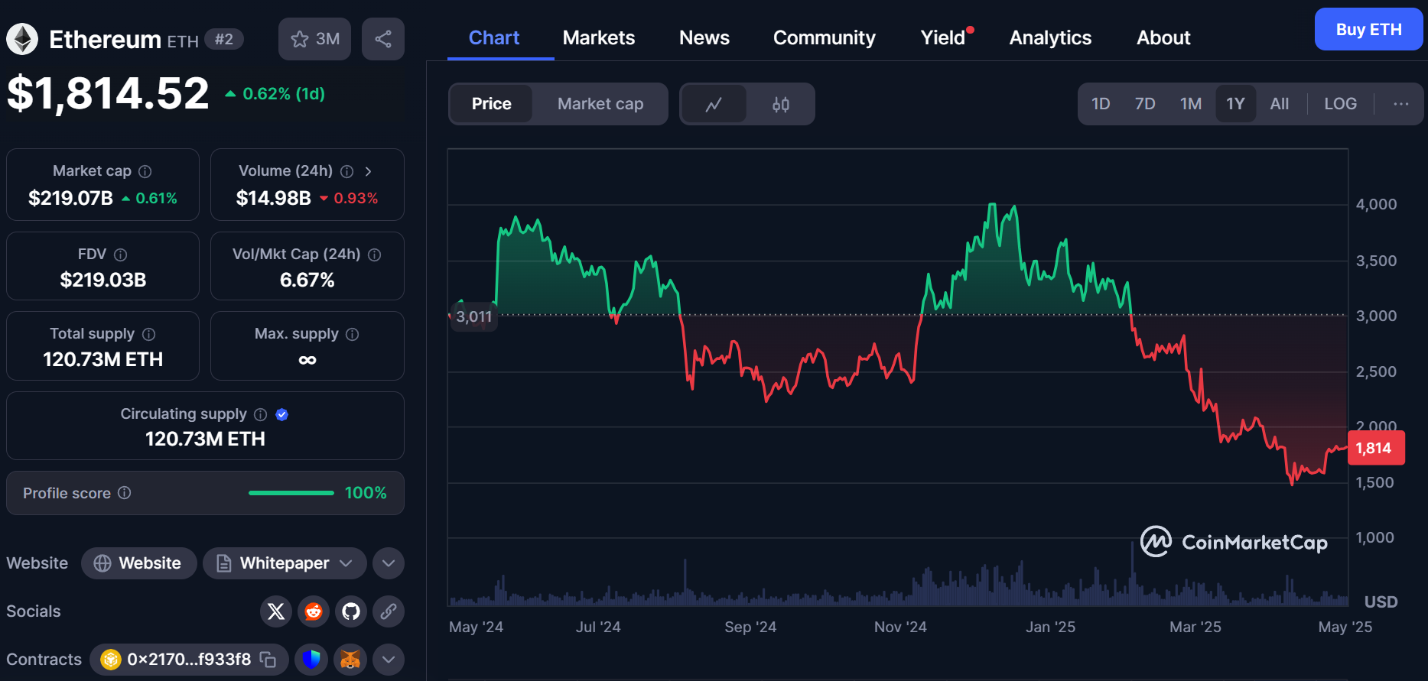Click the Buy ETH button
This screenshot has height=681, width=1428.
1368,30
